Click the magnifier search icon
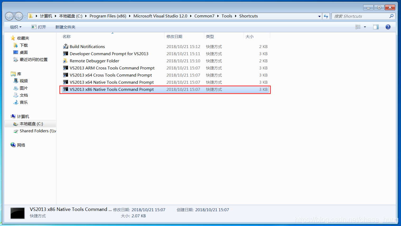The width and height of the screenshot is (401, 226). (x=391, y=16)
